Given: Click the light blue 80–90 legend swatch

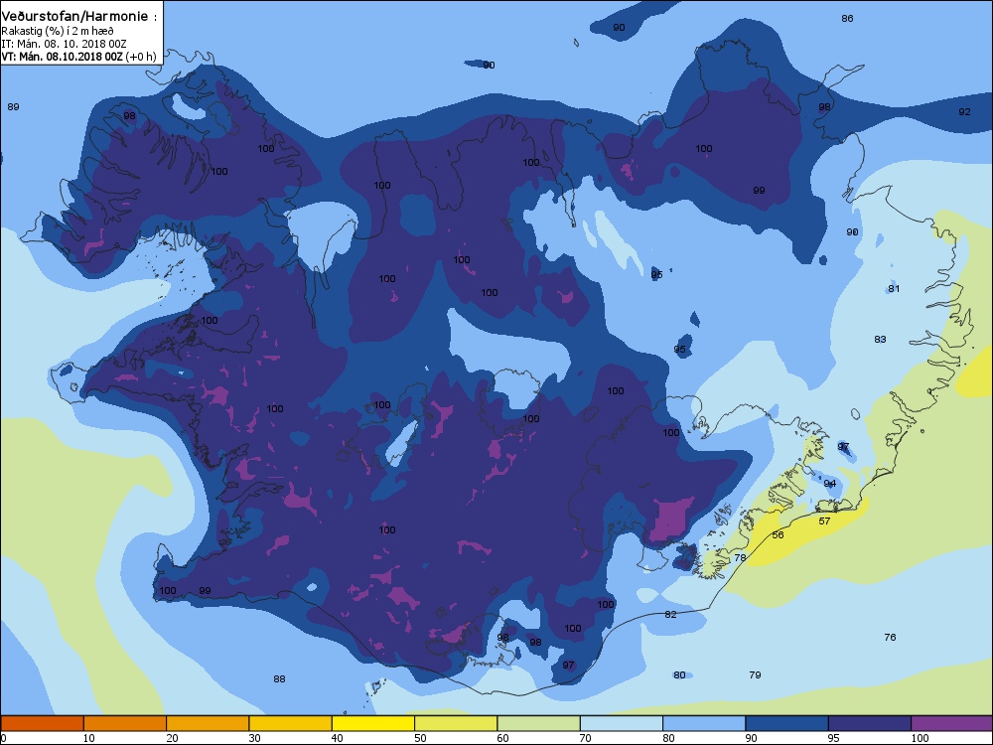Looking at the screenshot, I should coord(704,723).
